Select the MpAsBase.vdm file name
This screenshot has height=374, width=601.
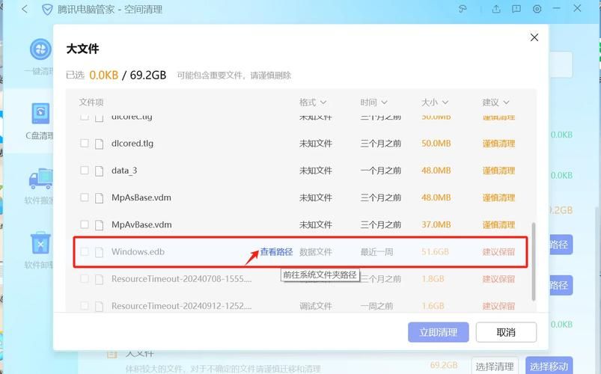coord(141,197)
